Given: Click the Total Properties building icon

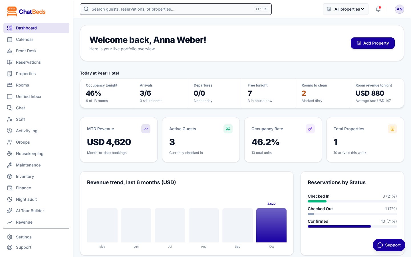Looking at the screenshot, I should 392,129.
